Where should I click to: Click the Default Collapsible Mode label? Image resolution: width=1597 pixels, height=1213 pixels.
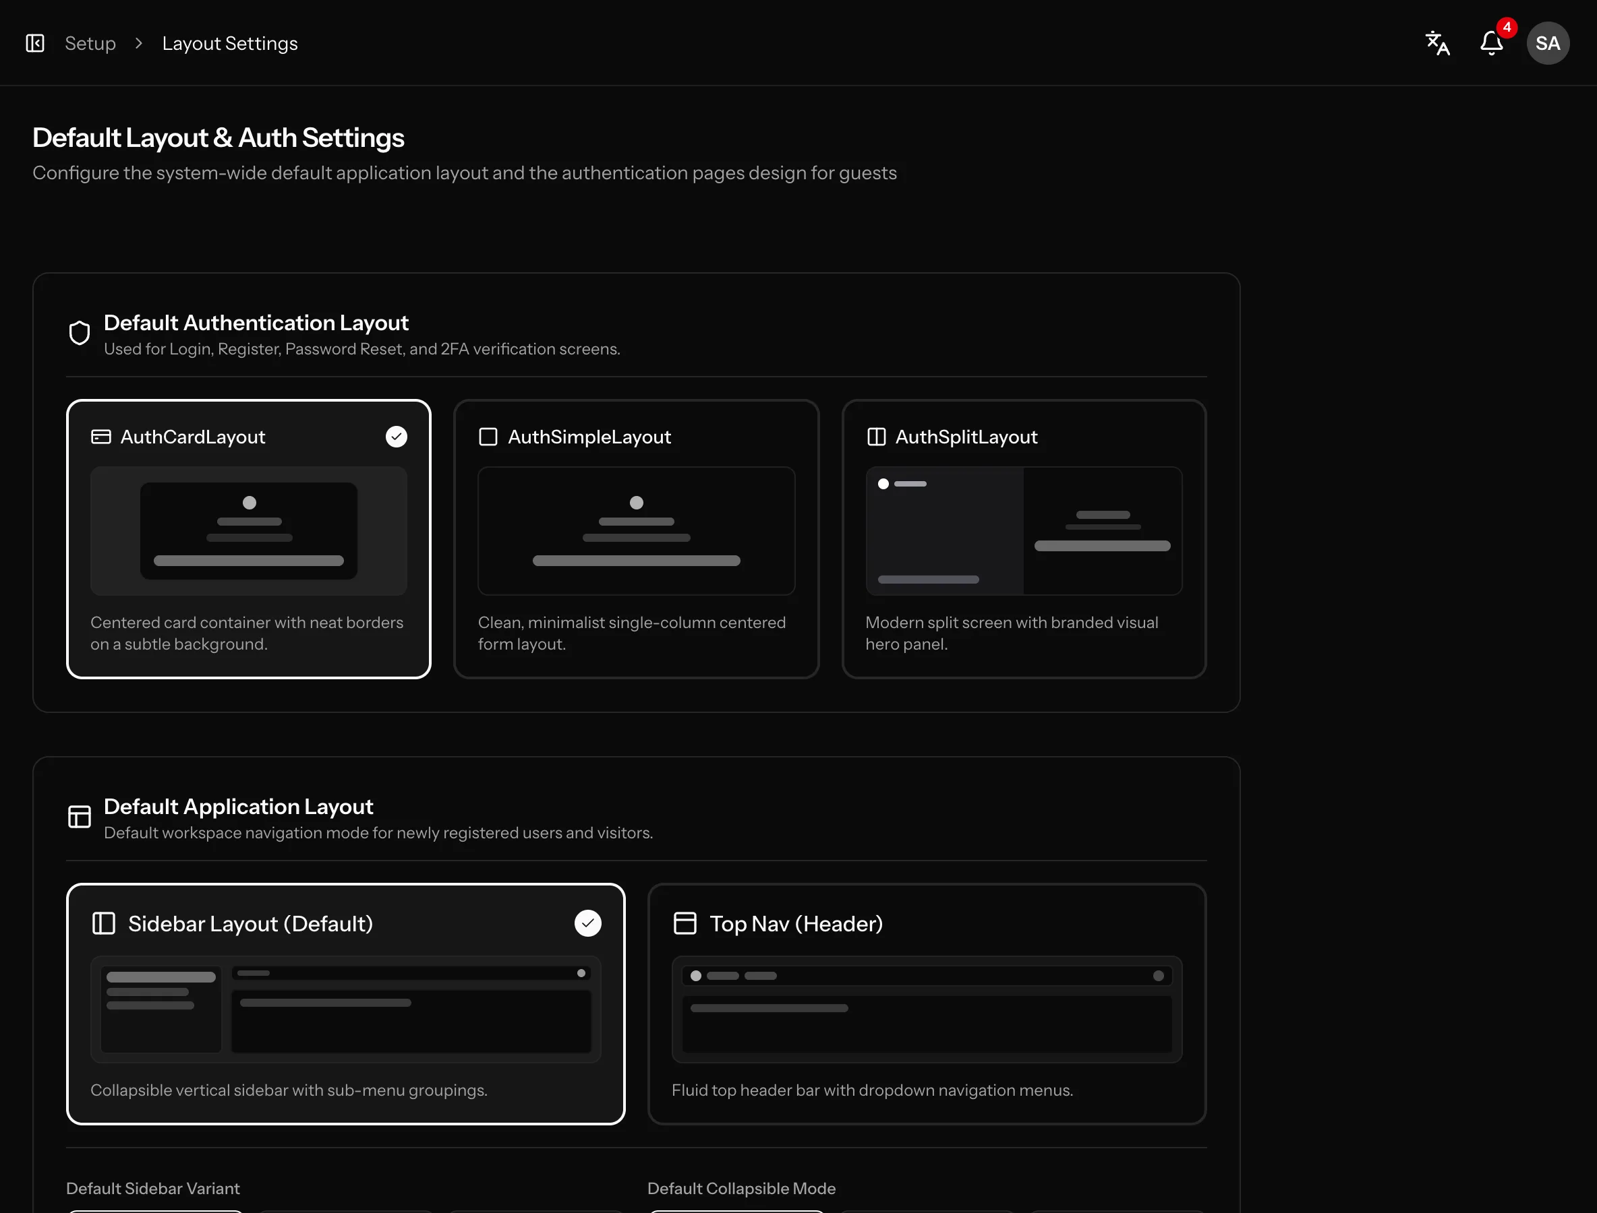point(741,1189)
